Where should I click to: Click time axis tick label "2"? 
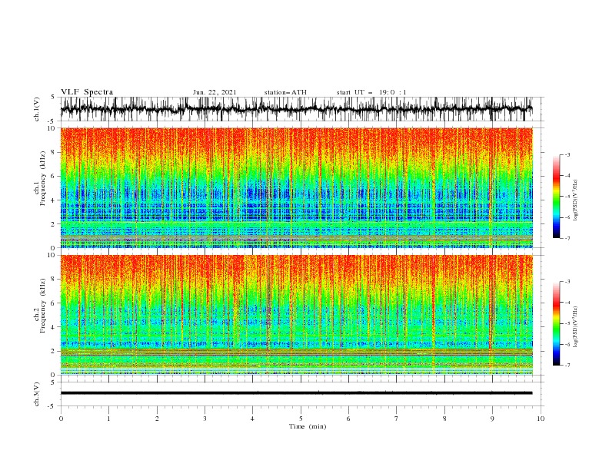pos(157,419)
